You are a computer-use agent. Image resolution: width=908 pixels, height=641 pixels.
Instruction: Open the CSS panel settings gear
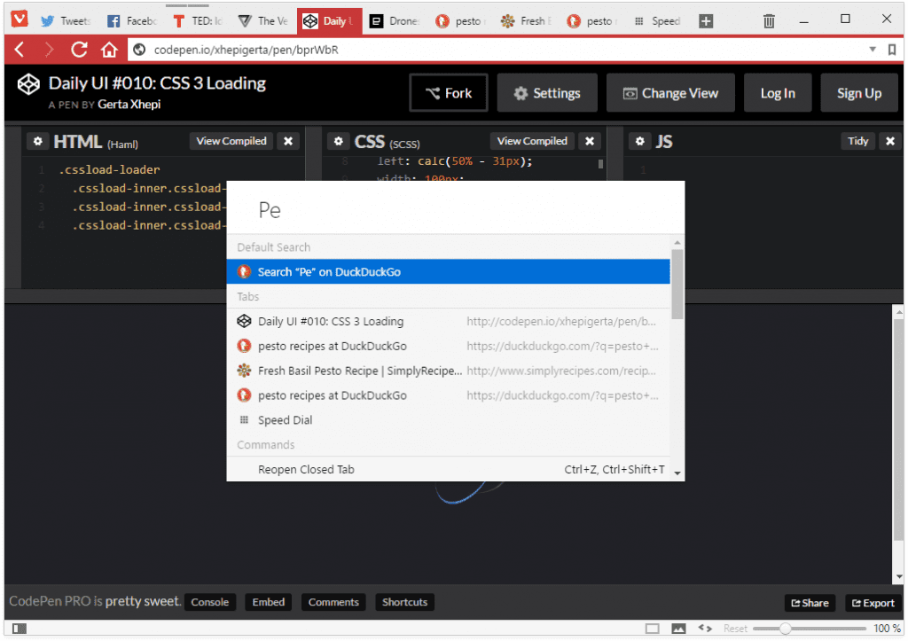click(339, 141)
